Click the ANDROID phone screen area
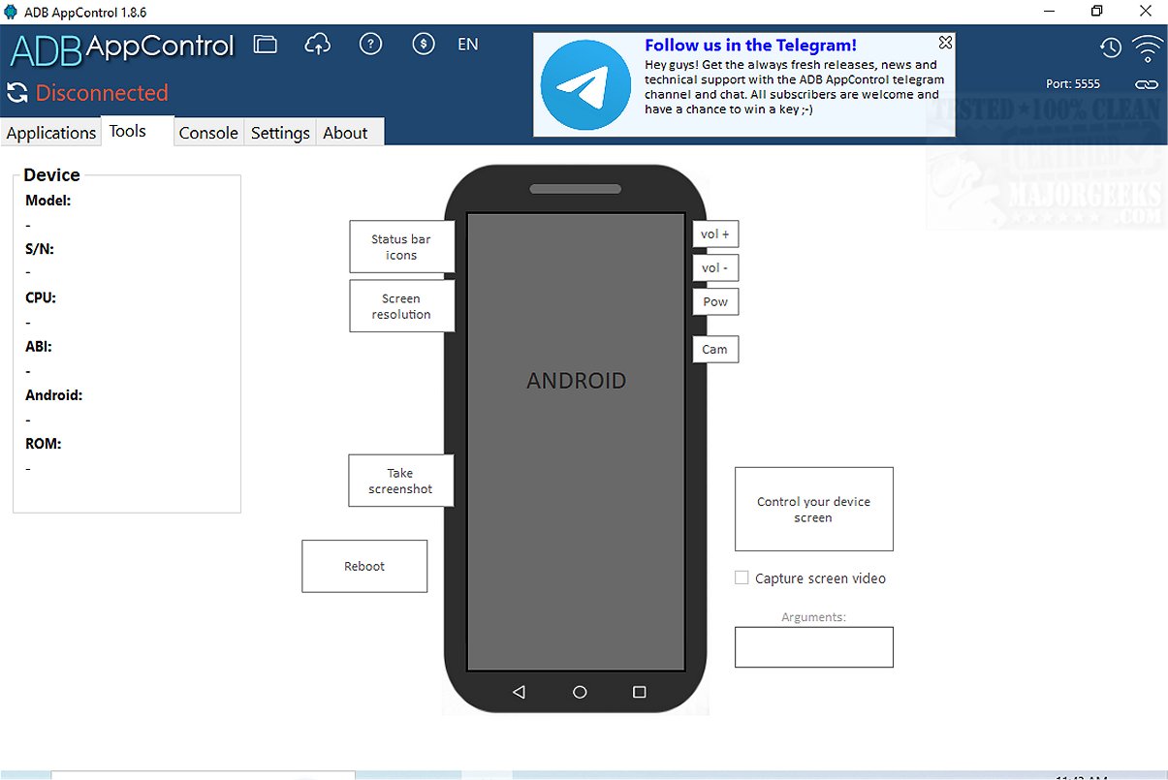The height and width of the screenshot is (780, 1168). click(577, 443)
